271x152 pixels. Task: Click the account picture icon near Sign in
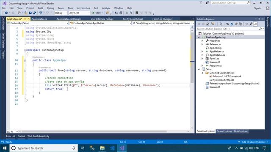[x=268, y=8]
